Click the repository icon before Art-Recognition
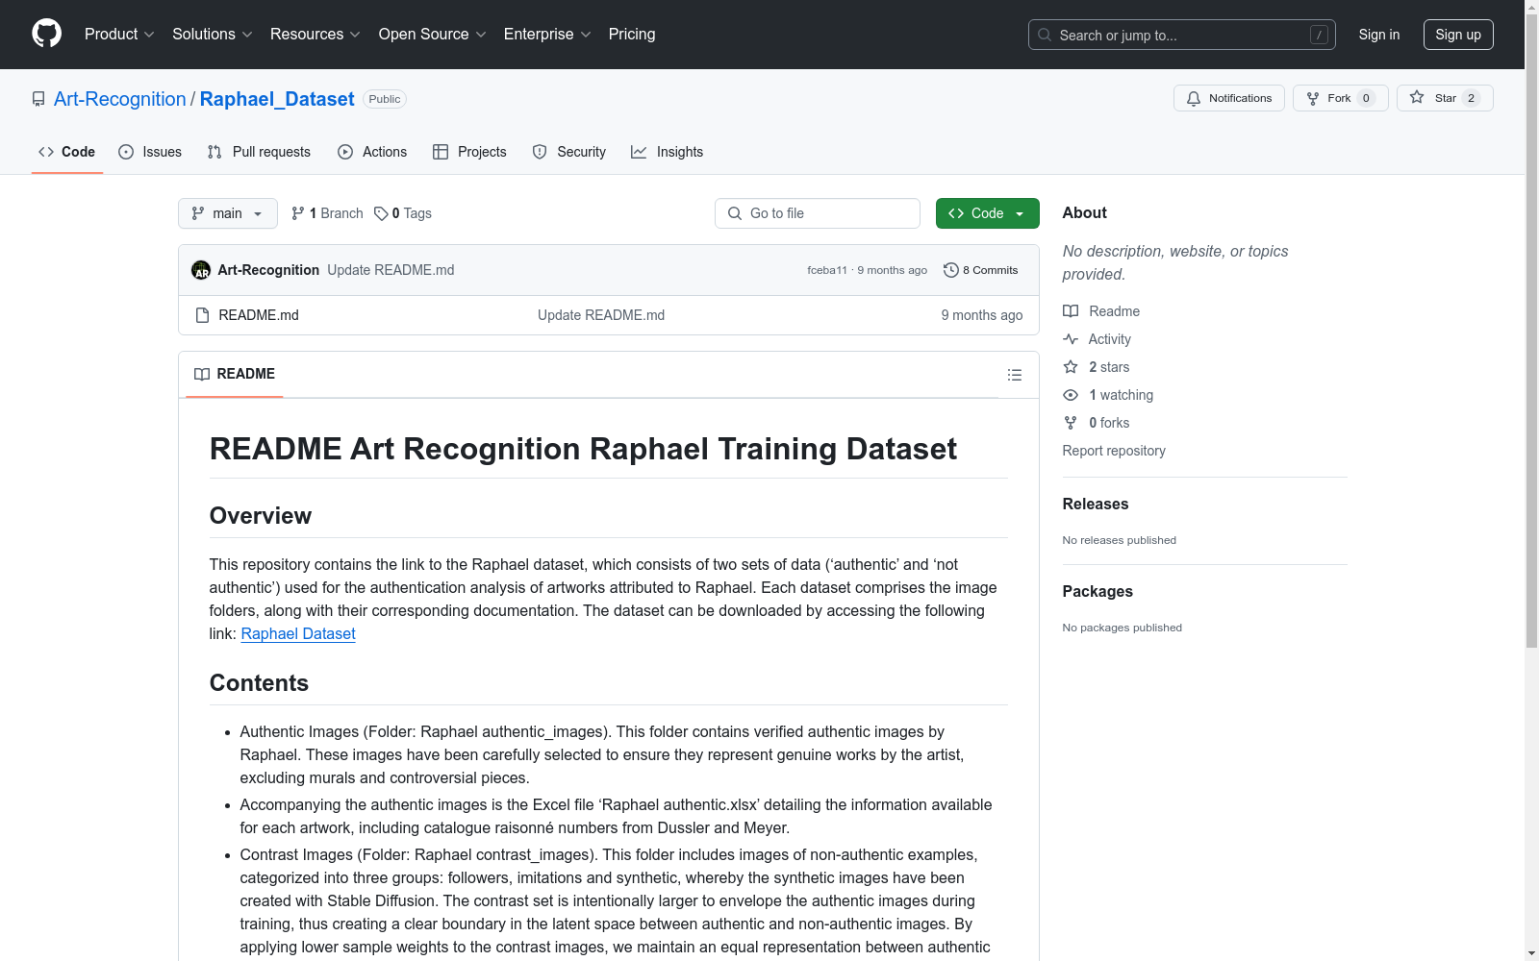This screenshot has width=1539, height=961. pyautogui.click(x=38, y=99)
